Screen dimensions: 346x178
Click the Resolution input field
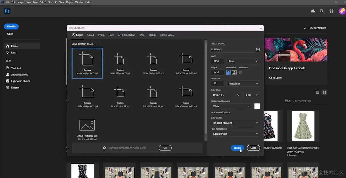(x=217, y=84)
